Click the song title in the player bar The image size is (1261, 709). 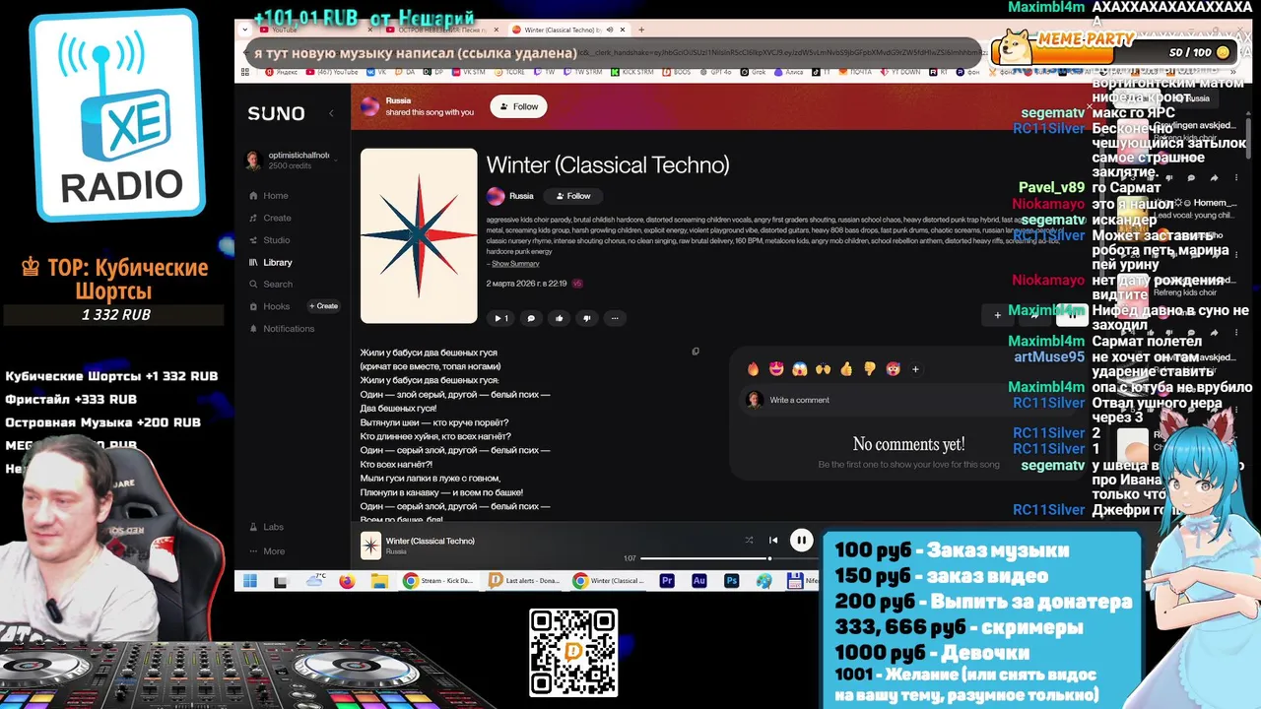click(x=430, y=541)
